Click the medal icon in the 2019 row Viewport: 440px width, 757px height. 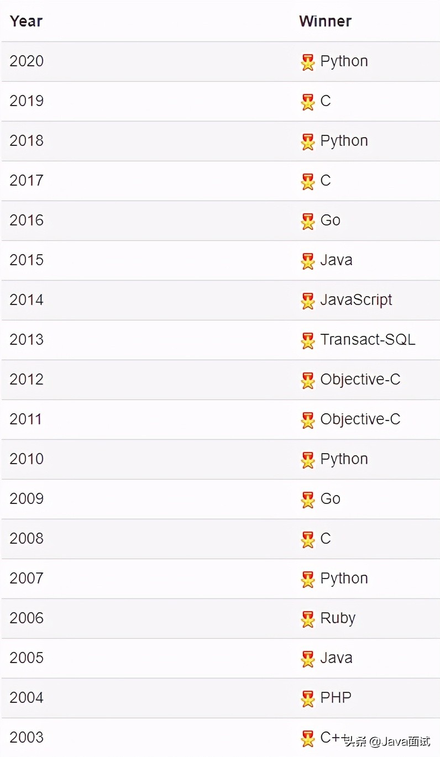pos(308,102)
